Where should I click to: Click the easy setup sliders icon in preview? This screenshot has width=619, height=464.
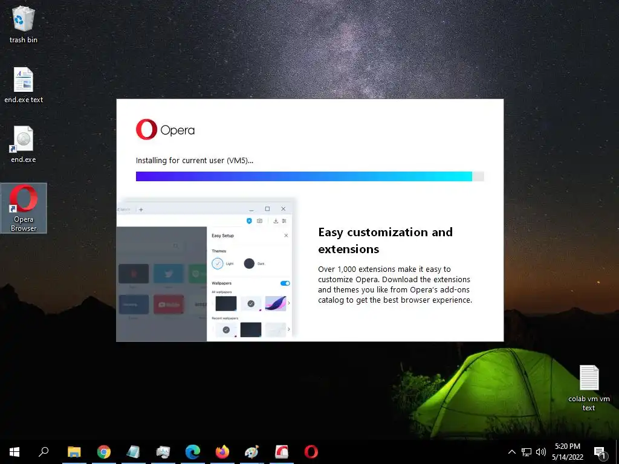[284, 221]
